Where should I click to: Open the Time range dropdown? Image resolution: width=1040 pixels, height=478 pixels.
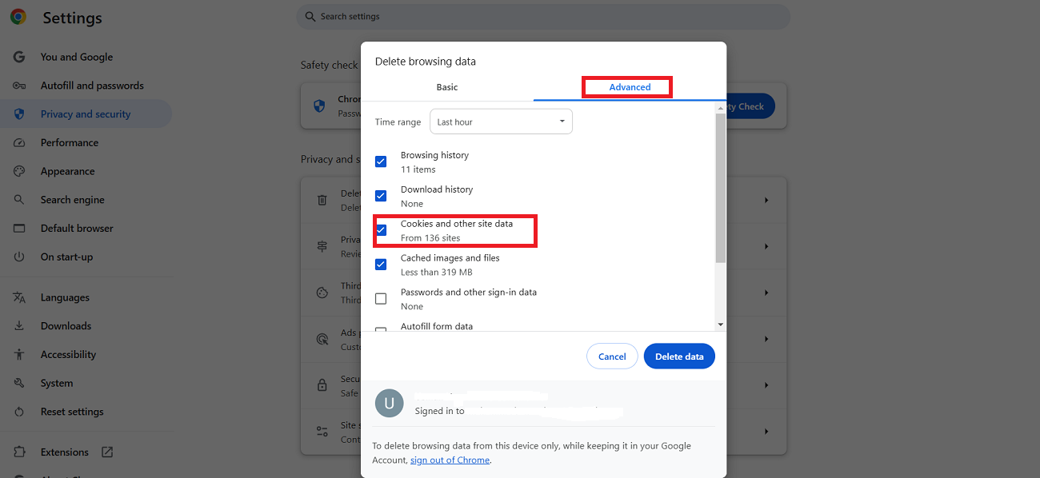[x=501, y=121]
